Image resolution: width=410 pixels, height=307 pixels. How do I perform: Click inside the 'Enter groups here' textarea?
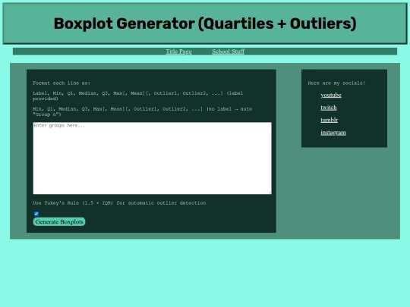click(152, 158)
